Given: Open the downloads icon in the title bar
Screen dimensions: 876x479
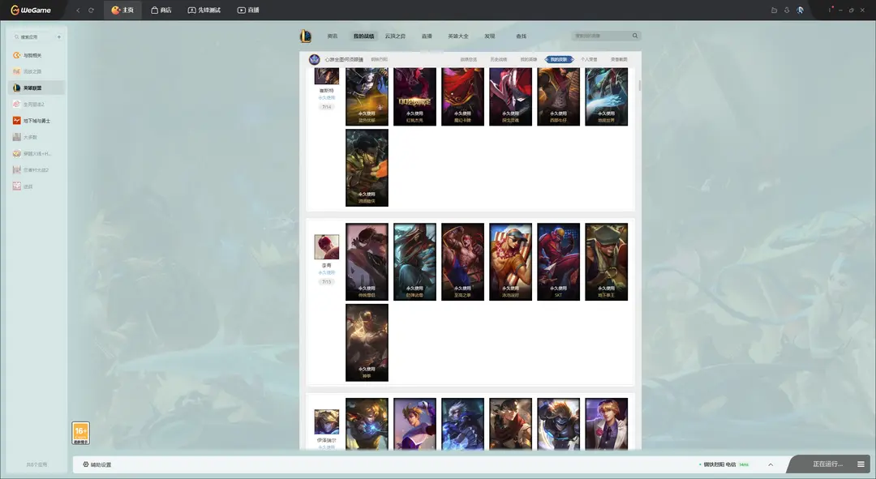Looking at the screenshot, I should 787,10.
